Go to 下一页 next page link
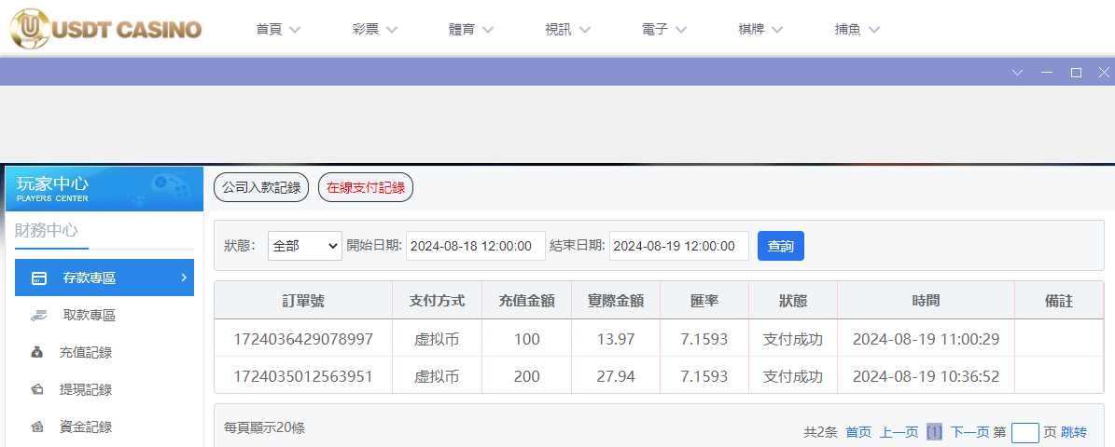This screenshot has width=1115, height=447. pyautogui.click(x=969, y=432)
